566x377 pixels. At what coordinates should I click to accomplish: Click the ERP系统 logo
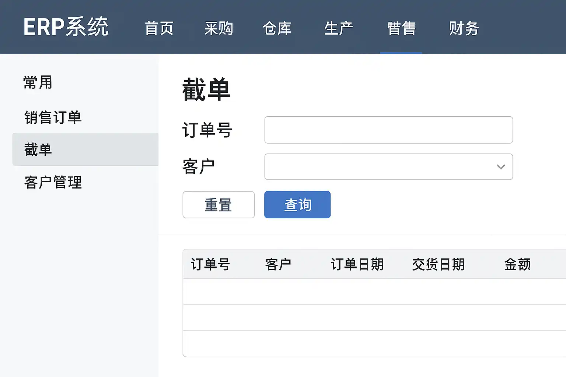(66, 27)
